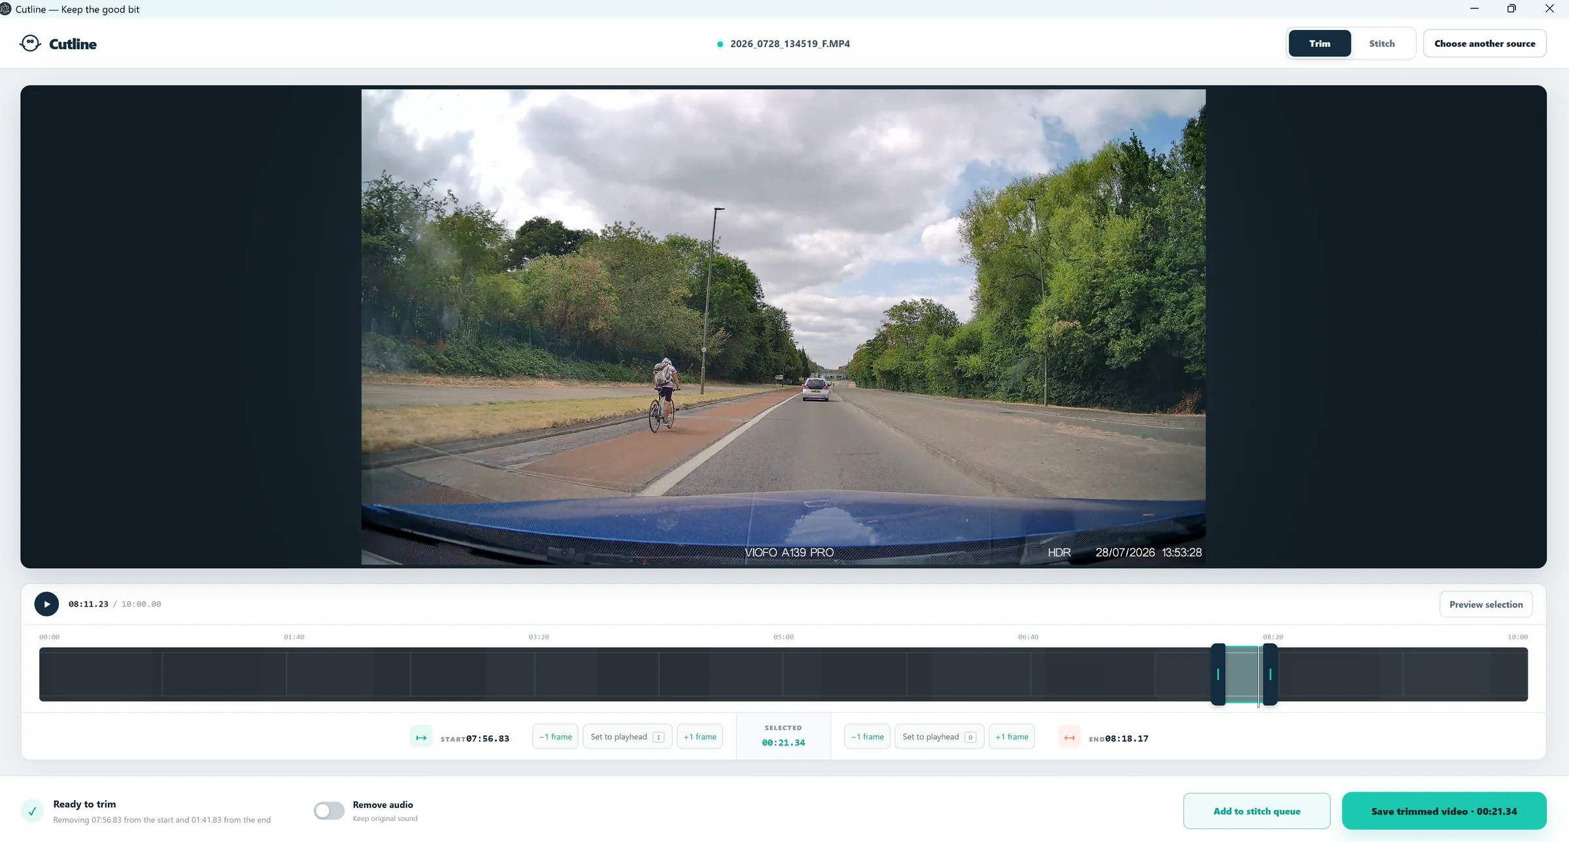Click the green start marker arrow icon
Image resolution: width=1569 pixels, height=842 pixels.
(x=421, y=737)
